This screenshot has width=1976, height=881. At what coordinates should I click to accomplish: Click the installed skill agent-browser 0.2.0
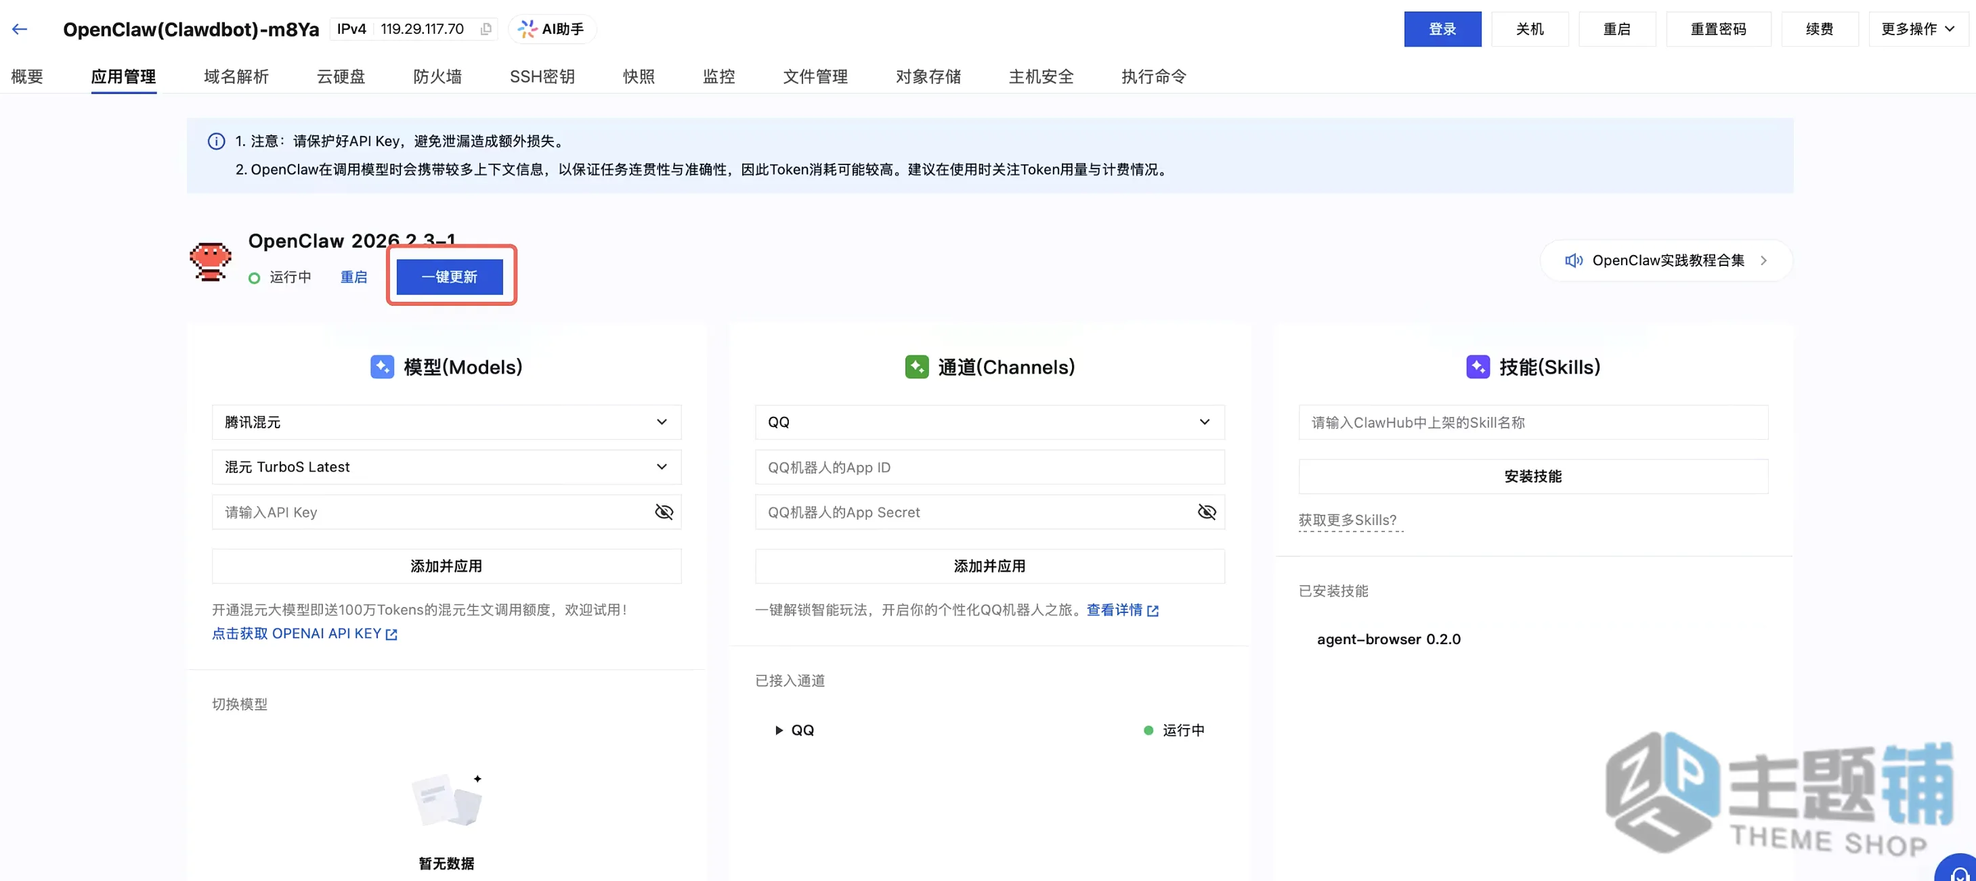pos(1388,639)
